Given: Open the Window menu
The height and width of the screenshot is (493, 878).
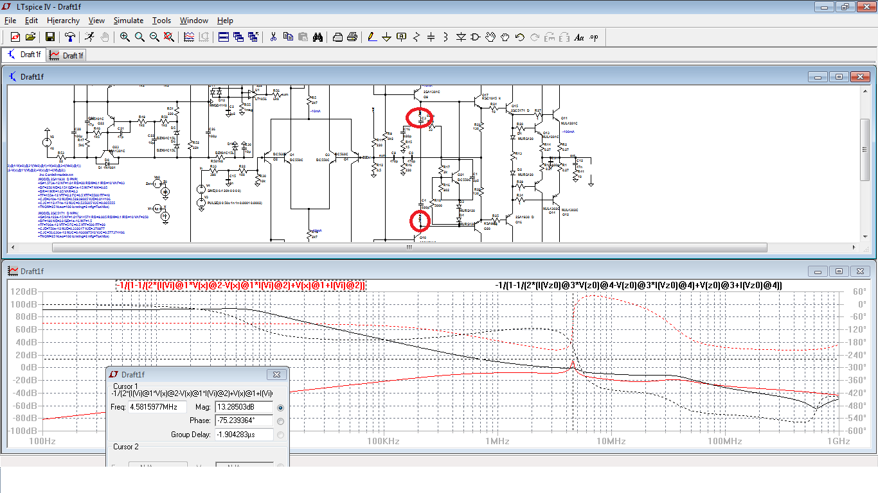Looking at the screenshot, I should tap(194, 21).
